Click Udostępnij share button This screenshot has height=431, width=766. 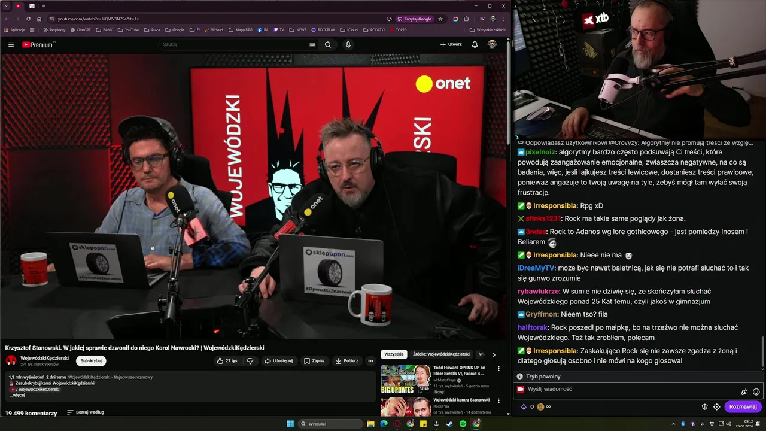click(278, 361)
